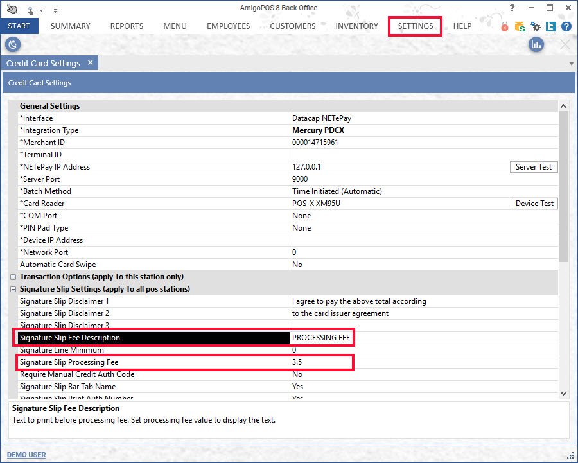Click the blue help circle icon
The image size is (578, 463).
[x=566, y=27]
